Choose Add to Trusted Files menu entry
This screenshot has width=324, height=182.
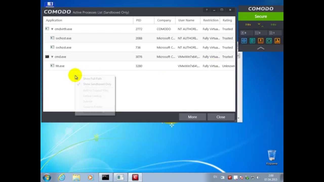point(95,90)
